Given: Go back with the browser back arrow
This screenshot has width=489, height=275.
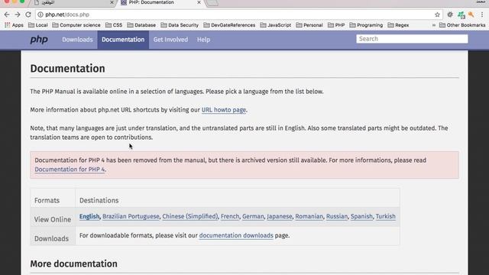Looking at the screenshot, I should 7,15.
